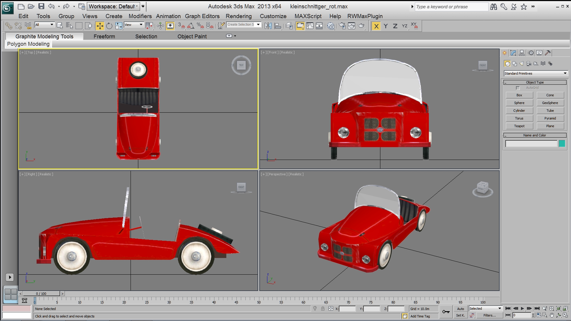Open the Modifiers menu
The height and width of the screenshot is (321, 571).
coord(140,16)
